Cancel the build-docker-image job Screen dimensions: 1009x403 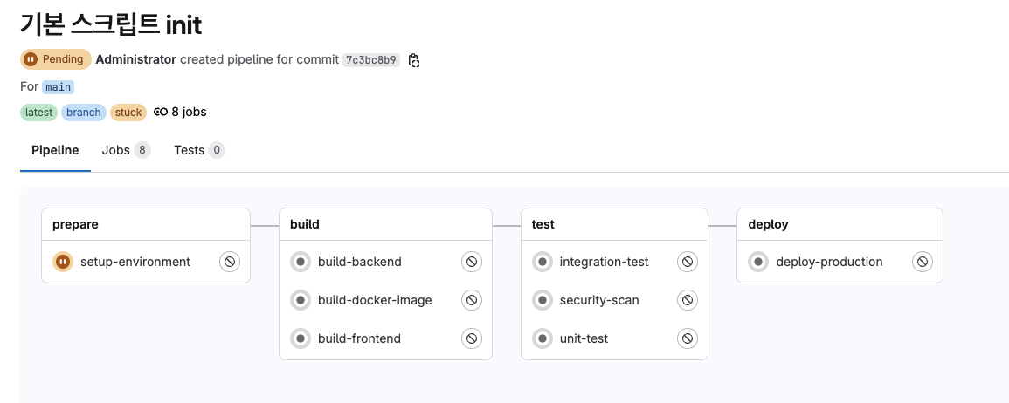point(472,300)
